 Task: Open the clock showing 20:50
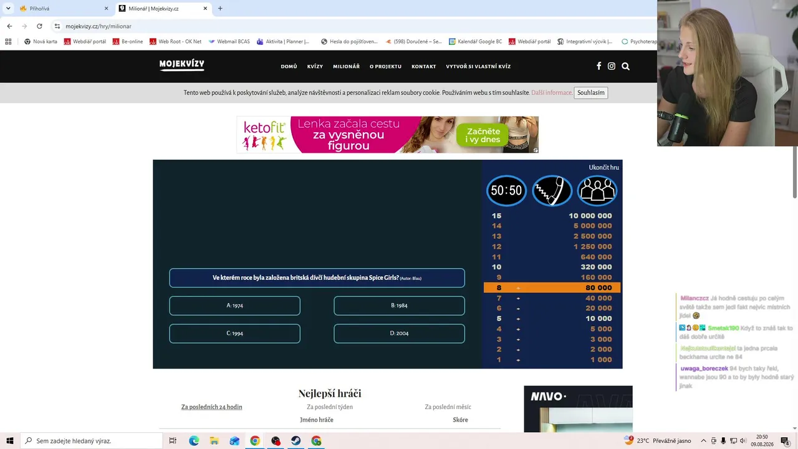pyautogui.click(x=762, y=441)
